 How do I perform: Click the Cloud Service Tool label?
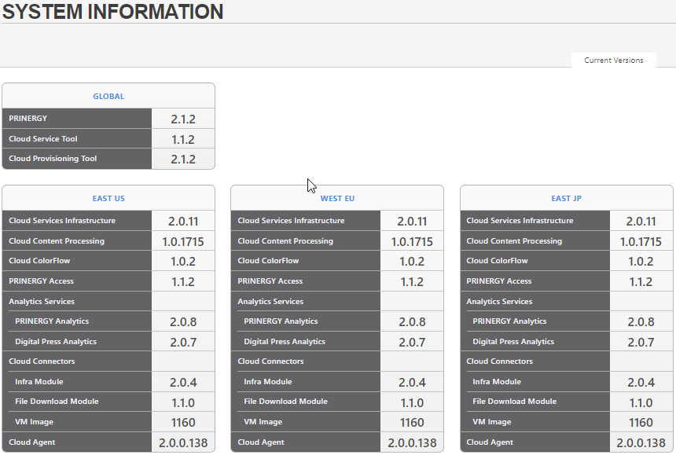pyautogui.click(x=43, y=139)
